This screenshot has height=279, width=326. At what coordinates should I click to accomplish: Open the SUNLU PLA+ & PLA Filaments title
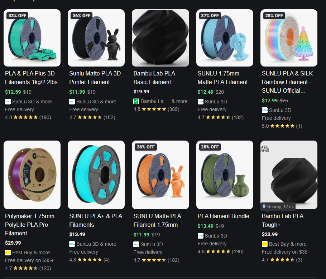coord(96,220)
